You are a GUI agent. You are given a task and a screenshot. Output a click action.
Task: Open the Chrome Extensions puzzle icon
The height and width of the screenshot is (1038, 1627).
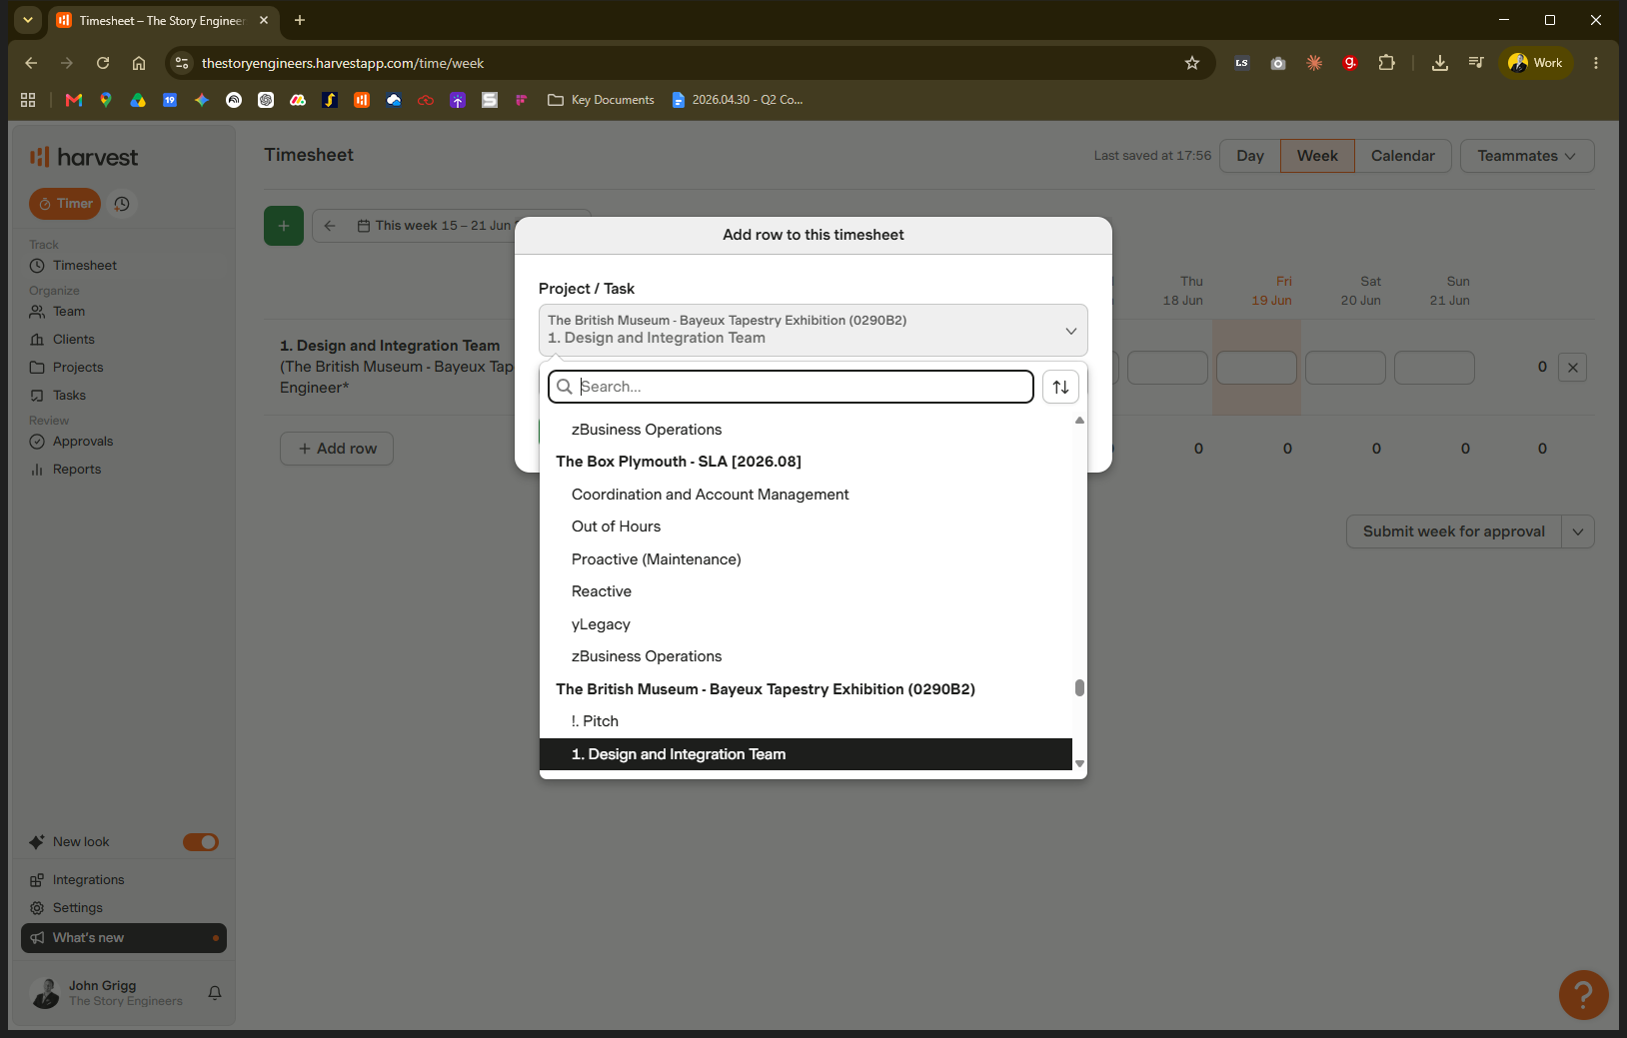[x=1386, y=63]
